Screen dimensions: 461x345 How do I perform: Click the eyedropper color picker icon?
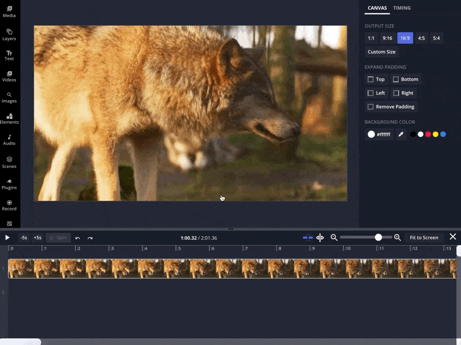401,135
